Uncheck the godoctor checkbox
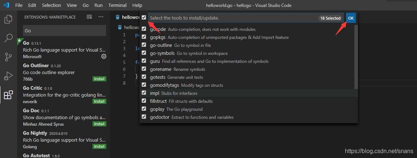Image resolution: width=417 pixels, height=158 pixels. (144, 117)
